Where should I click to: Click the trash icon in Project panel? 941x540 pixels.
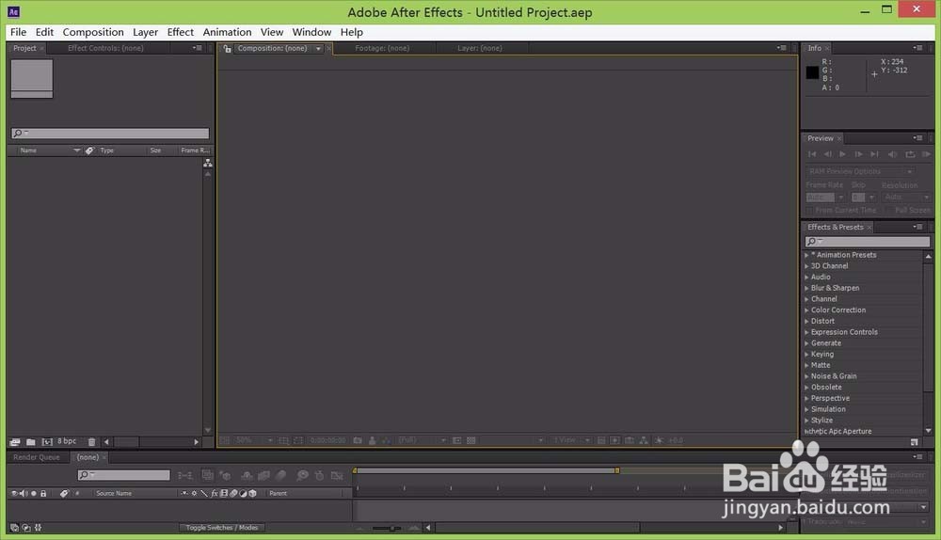pos(91,442)
